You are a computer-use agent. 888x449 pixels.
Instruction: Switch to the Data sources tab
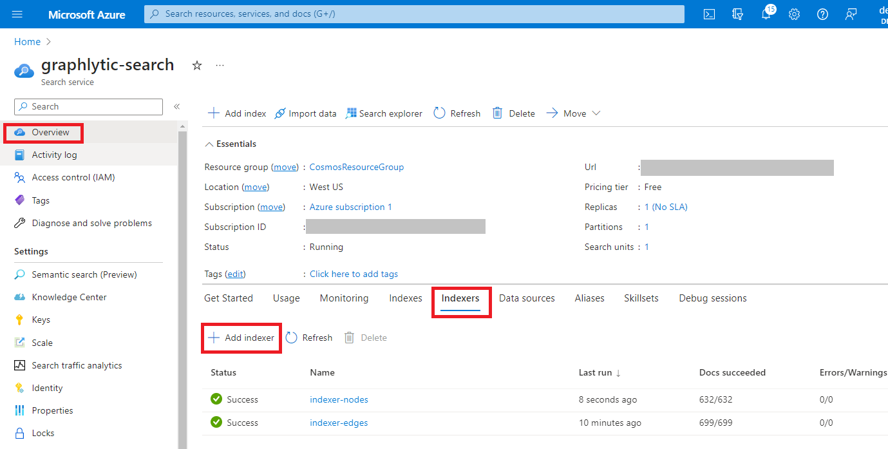pos(526,298)
